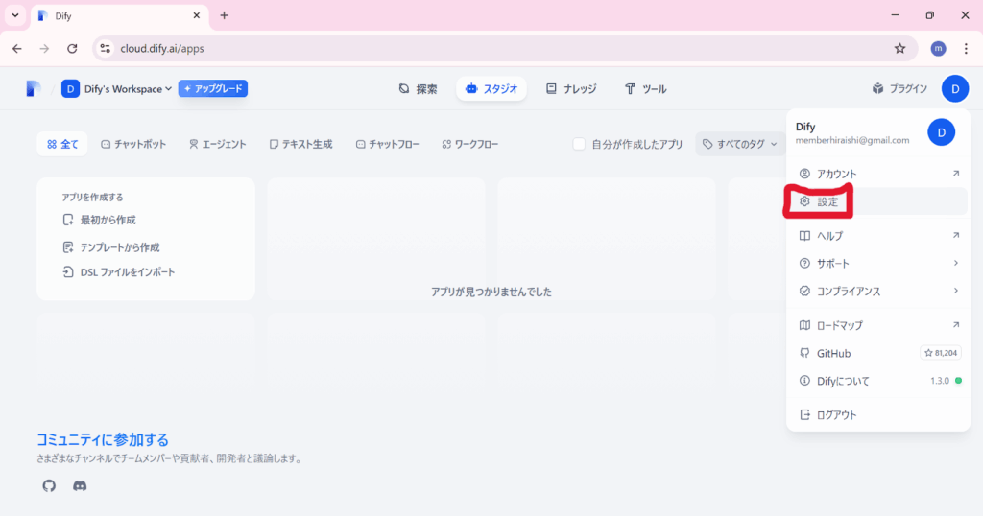The height and width of the screenshot is (516, 983).
Task: Filter apps by チャットボット
Action: tap(133, 144)
